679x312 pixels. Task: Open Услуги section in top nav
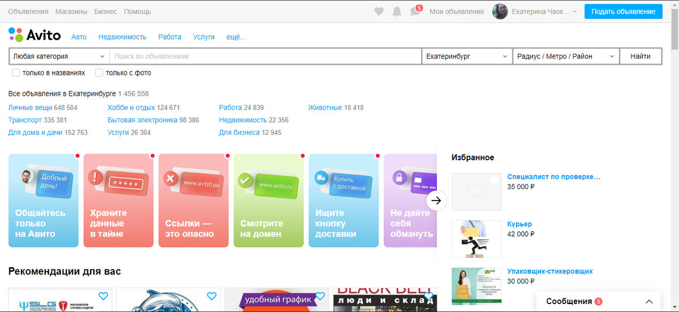[x=204, y=37]
